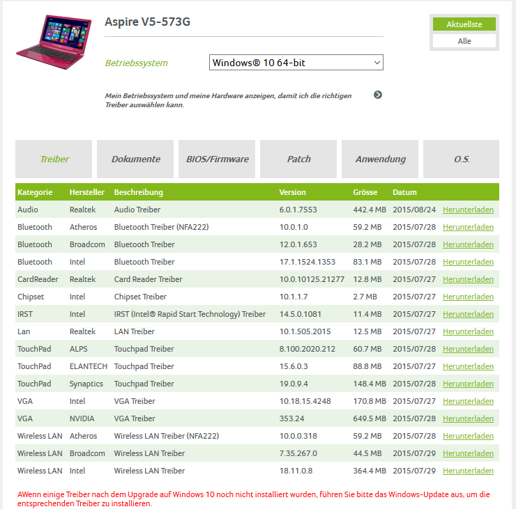Switch to the Dokumente tab
Screen dimensions: 516x509
tap(135, 159)
